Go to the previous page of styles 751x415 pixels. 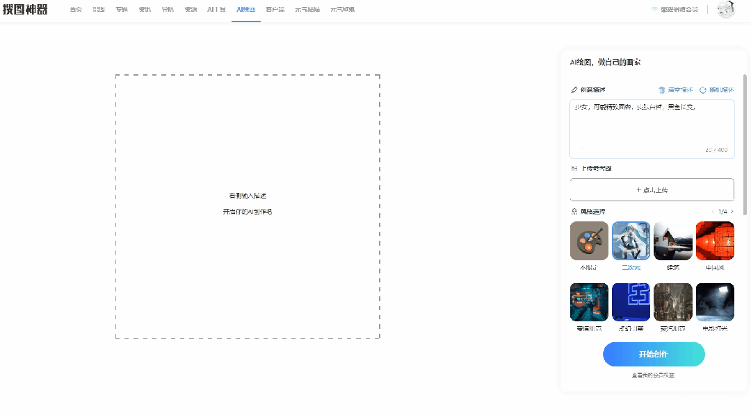coord(713,212)
